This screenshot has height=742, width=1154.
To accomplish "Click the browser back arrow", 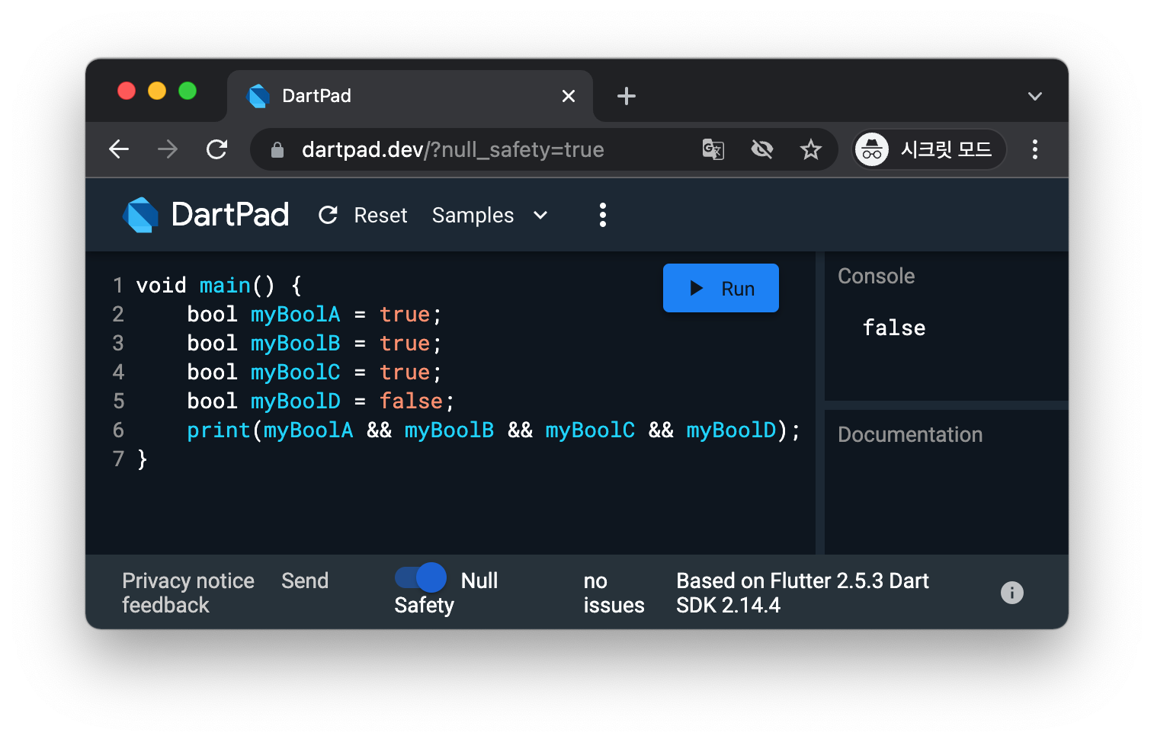I will [x=119, y=149].
